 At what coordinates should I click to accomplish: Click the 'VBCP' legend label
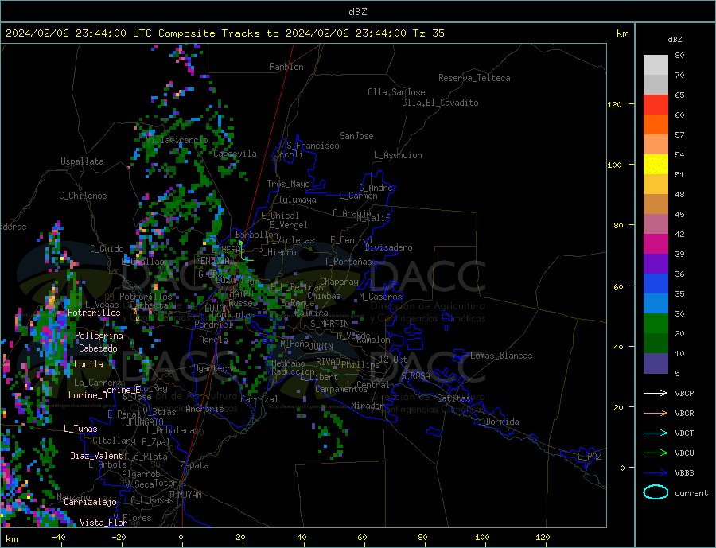[684, 393]
